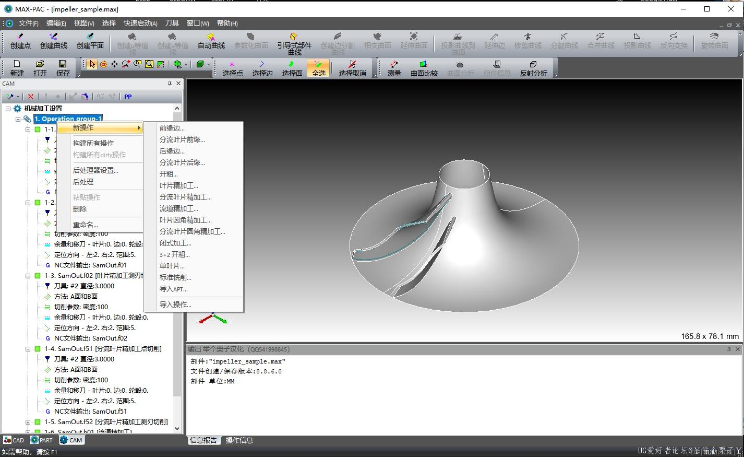
Task: Click the isometric view cube icon
Action: click(177, 64)
